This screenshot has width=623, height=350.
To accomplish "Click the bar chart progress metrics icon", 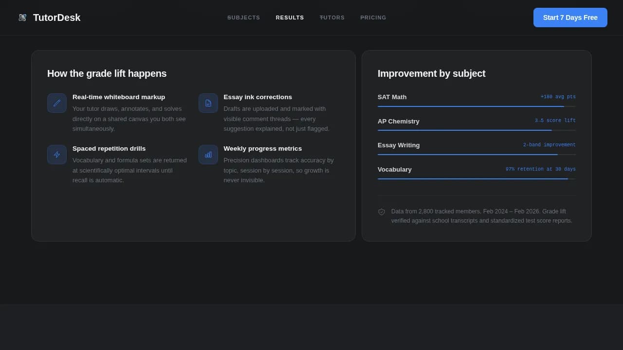I will click(x=208, y=155).
